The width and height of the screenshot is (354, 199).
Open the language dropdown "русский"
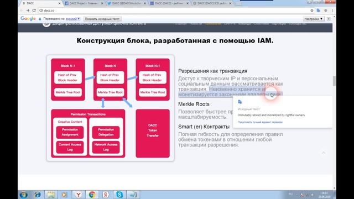(x=73, y=19)
